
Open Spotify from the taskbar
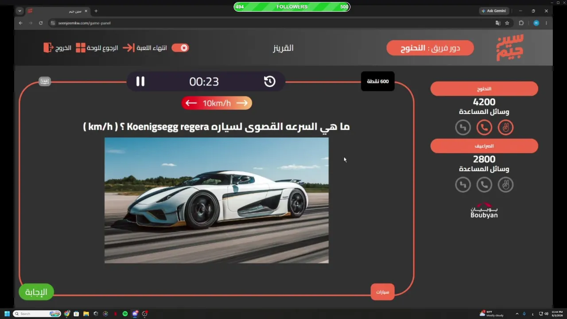pos(125,314)
